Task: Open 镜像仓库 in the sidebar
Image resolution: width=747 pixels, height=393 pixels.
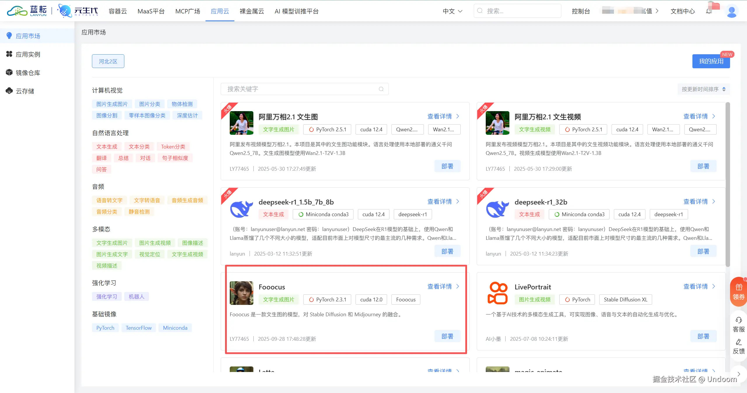Action: 28,73
